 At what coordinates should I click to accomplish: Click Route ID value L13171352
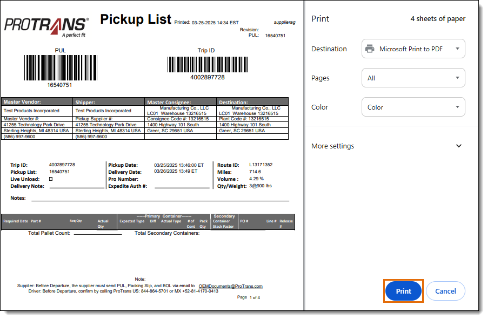tap(261, 165)
